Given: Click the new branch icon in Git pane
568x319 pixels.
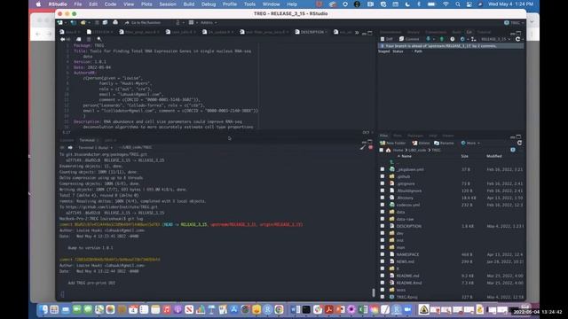Looking at the screenshot, I should click(x=473, y=39).
